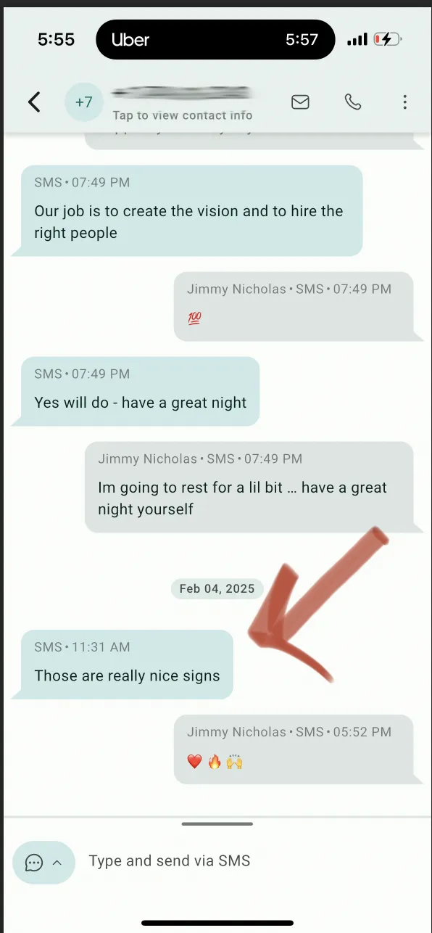Image resolution: width=432 pixels, height=933 pixels.
Task: Start a call with the phone icon
Action: tap(353, 102)
